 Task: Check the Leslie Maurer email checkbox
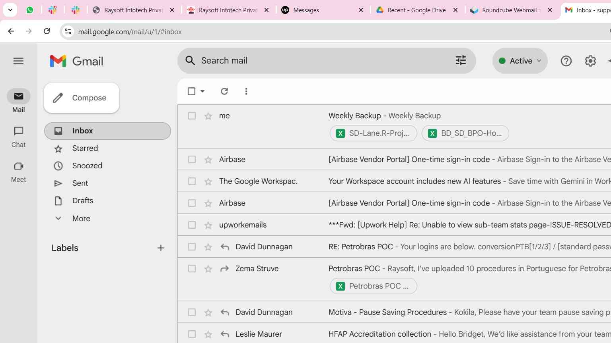coord(192,334)
